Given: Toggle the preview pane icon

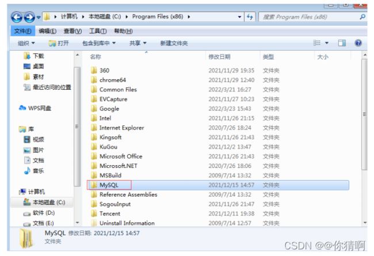Looking at the screenshot, I should (342, 43).
